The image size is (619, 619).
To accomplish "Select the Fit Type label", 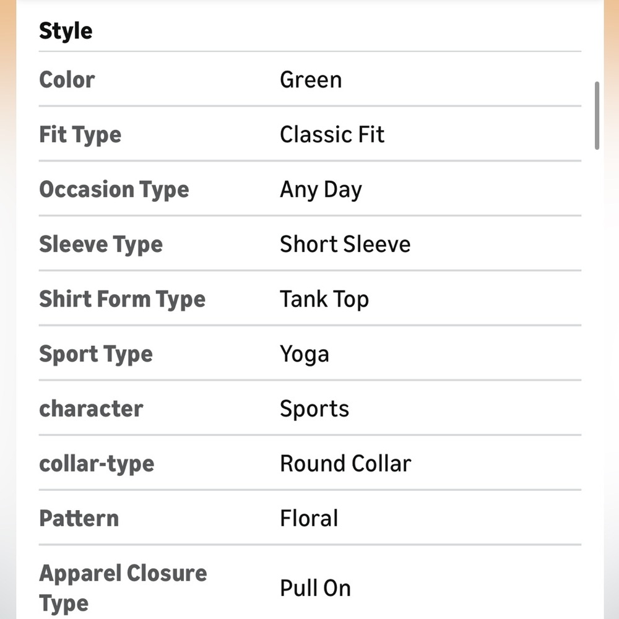I will pos(80,135).
